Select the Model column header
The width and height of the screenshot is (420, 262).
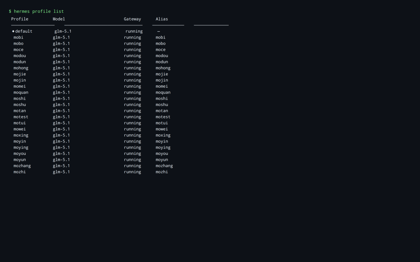59,19
